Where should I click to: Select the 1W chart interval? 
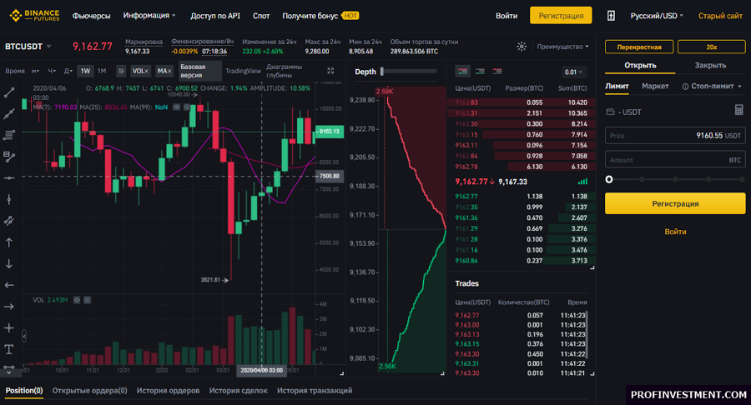click(85, 71)
